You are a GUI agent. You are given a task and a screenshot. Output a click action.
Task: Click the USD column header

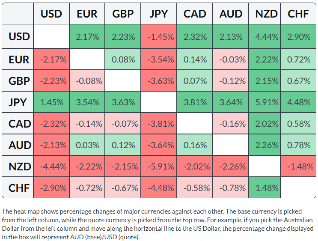click(51, 14)
